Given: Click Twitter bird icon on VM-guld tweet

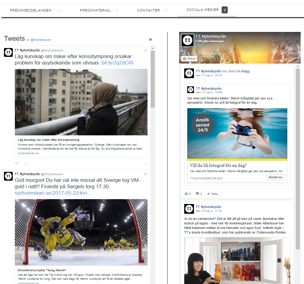Looking at the screenshot, I should click(145, 174).
